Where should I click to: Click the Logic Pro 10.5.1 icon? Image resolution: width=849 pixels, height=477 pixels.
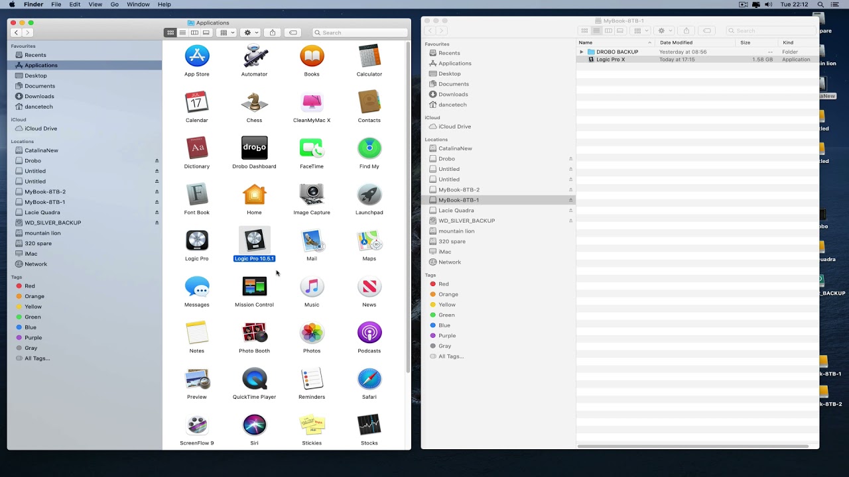click(254, 240)
